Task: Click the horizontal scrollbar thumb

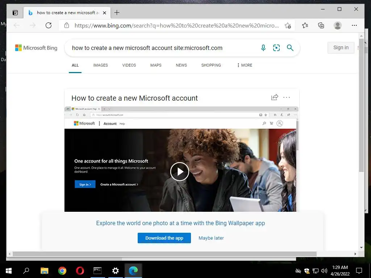Action: point(165,254)
